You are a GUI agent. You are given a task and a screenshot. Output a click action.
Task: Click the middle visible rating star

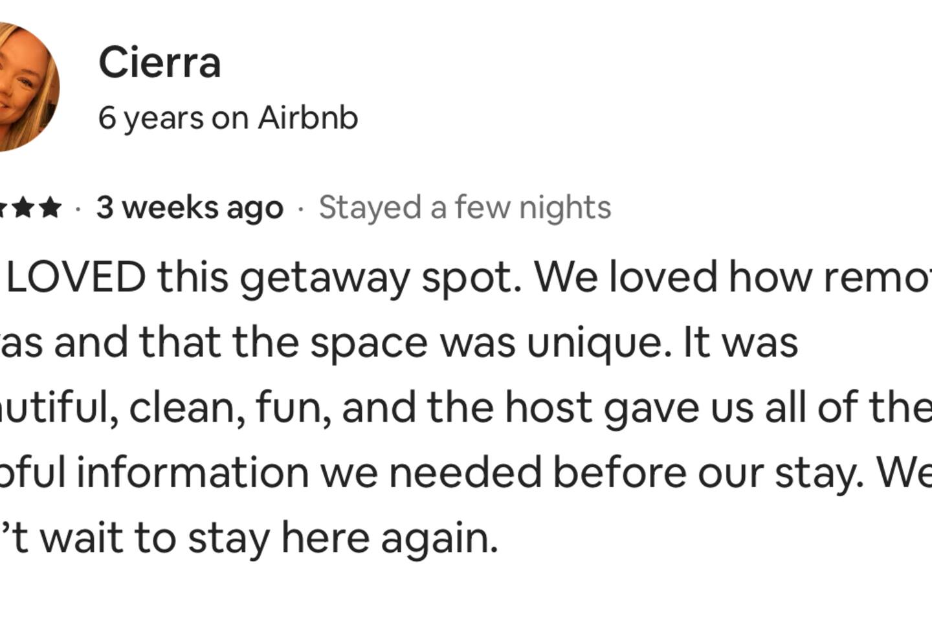click(25, 208)
